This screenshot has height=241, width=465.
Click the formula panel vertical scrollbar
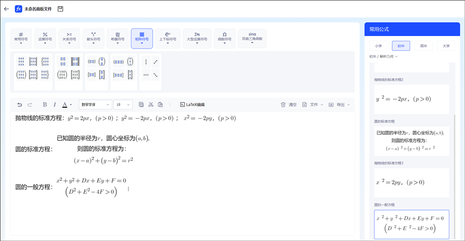click(455, 176)
